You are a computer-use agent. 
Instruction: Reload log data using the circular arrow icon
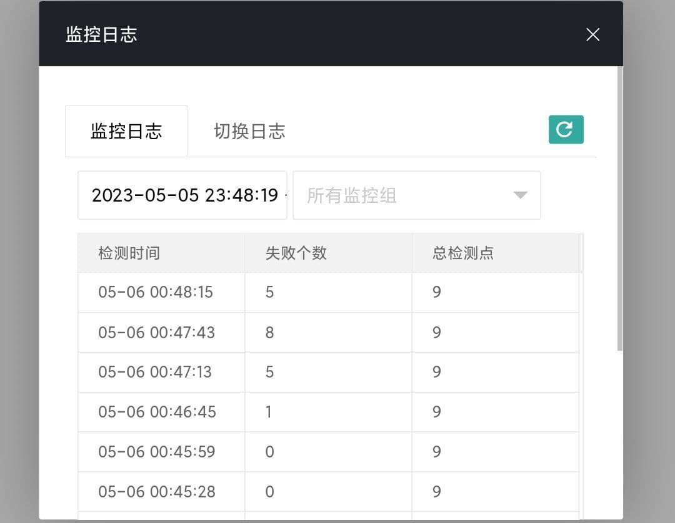click(x=566, y=130)
